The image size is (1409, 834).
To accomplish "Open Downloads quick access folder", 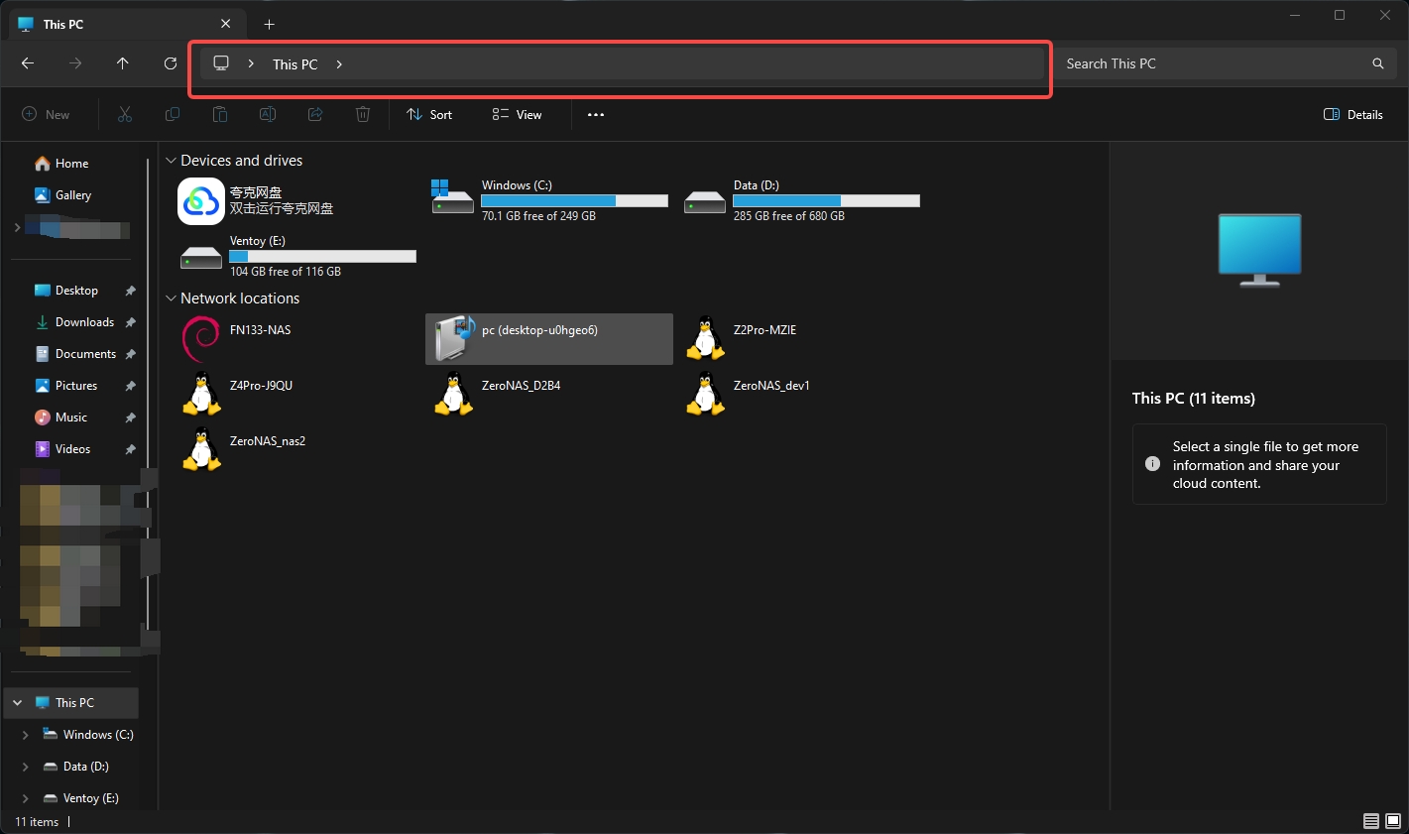I will click(74, 322).
